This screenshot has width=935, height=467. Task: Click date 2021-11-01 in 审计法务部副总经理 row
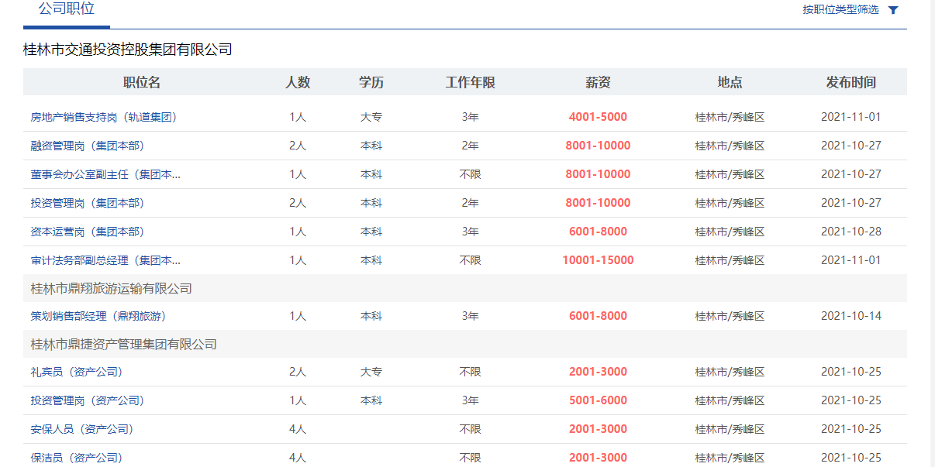[x=851, y=260]
